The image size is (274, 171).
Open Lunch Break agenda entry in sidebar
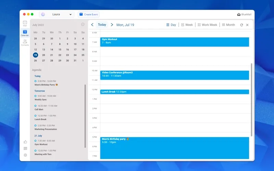pyautogui.click(x=45, y=117)
